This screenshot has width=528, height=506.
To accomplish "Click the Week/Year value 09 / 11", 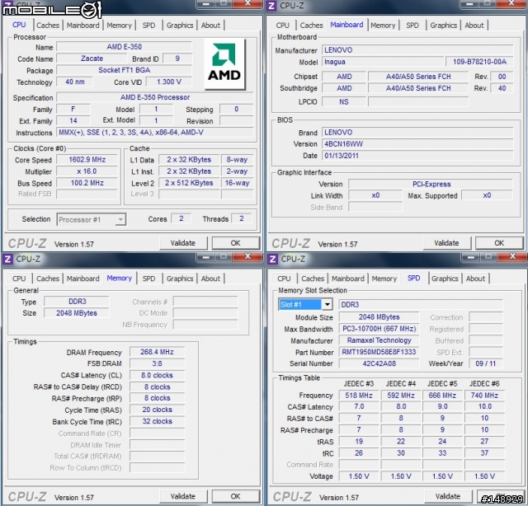I will point(485,363).
